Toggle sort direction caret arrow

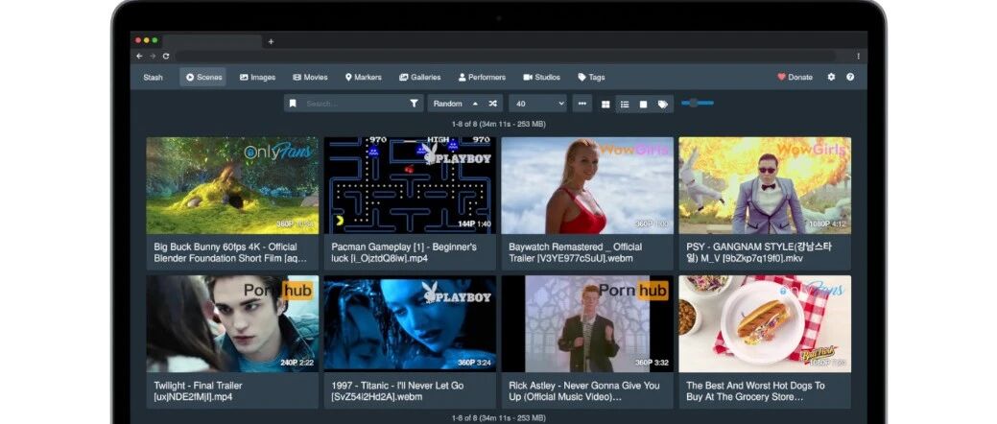coord(475,104)
